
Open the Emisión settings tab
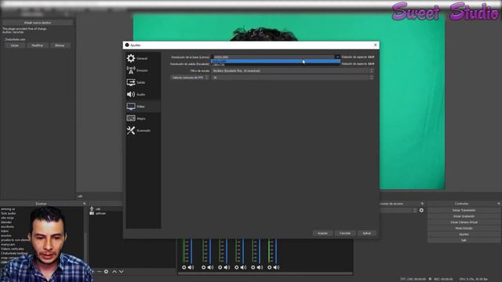(143, 70)
